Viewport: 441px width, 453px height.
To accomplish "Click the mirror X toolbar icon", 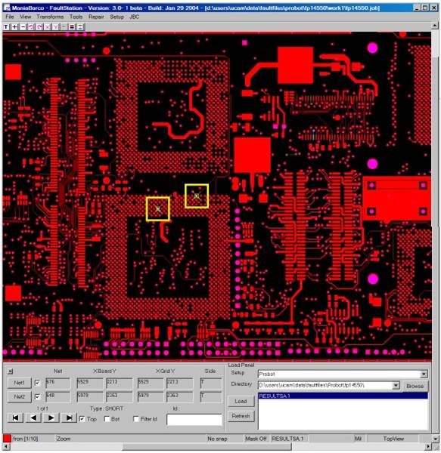I will coord(48,27).
